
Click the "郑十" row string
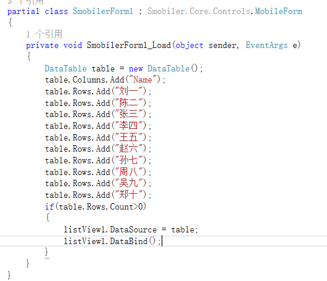tap(129, 195)
